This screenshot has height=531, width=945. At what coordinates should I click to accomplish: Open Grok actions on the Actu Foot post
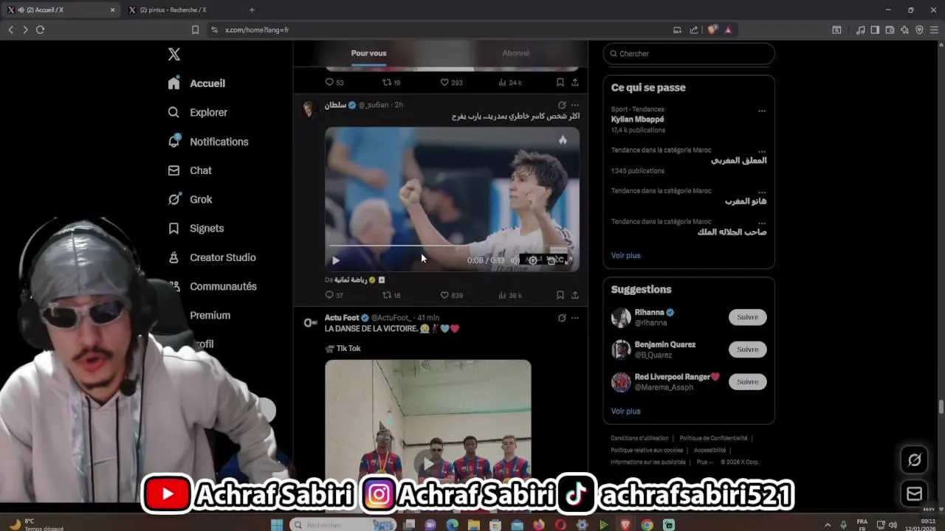coord(562,318)
